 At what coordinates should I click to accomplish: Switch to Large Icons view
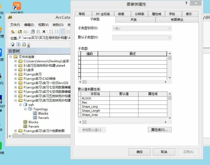[x=51, y=32]
